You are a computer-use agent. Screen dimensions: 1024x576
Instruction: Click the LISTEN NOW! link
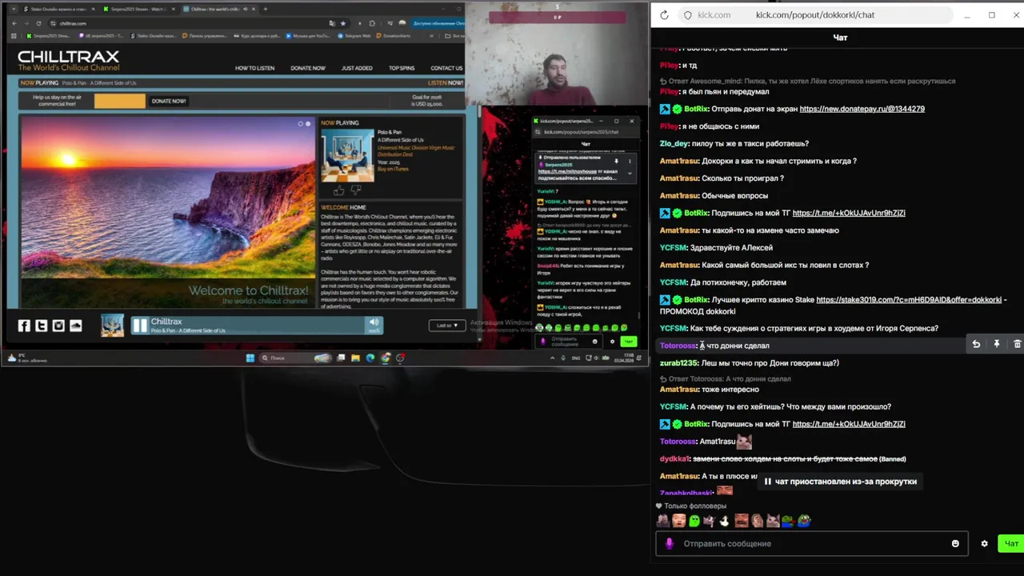coord(445,82)
